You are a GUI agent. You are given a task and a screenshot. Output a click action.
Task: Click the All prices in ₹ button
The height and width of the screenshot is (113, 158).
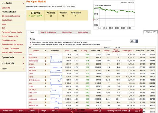click(x=150, y=32)
